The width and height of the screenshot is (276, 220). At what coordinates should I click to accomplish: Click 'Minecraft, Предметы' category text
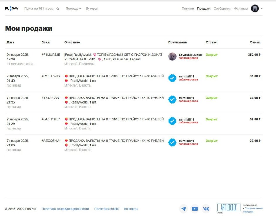[79, 64]
